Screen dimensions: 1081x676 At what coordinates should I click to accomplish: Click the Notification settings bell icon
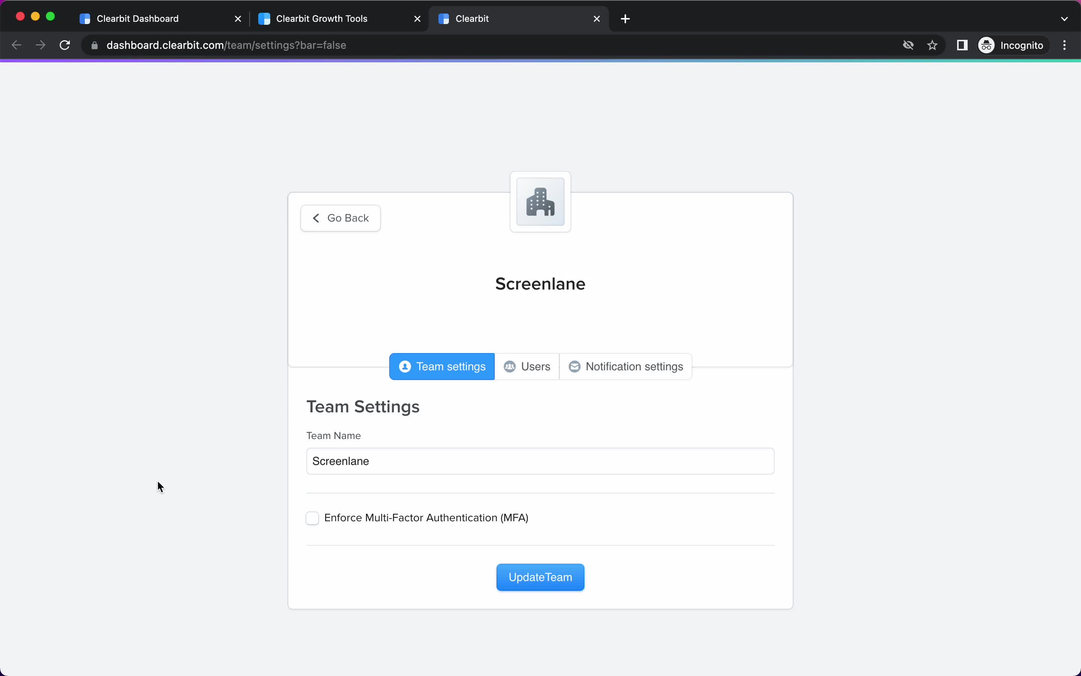click(x=574, y=366)
